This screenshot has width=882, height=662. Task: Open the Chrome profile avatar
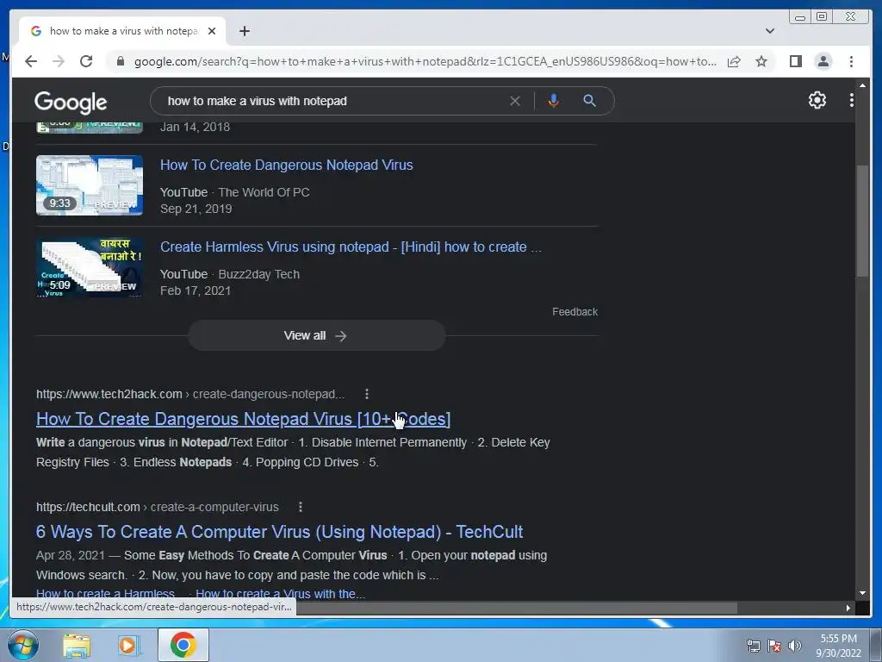pos(823,61)
